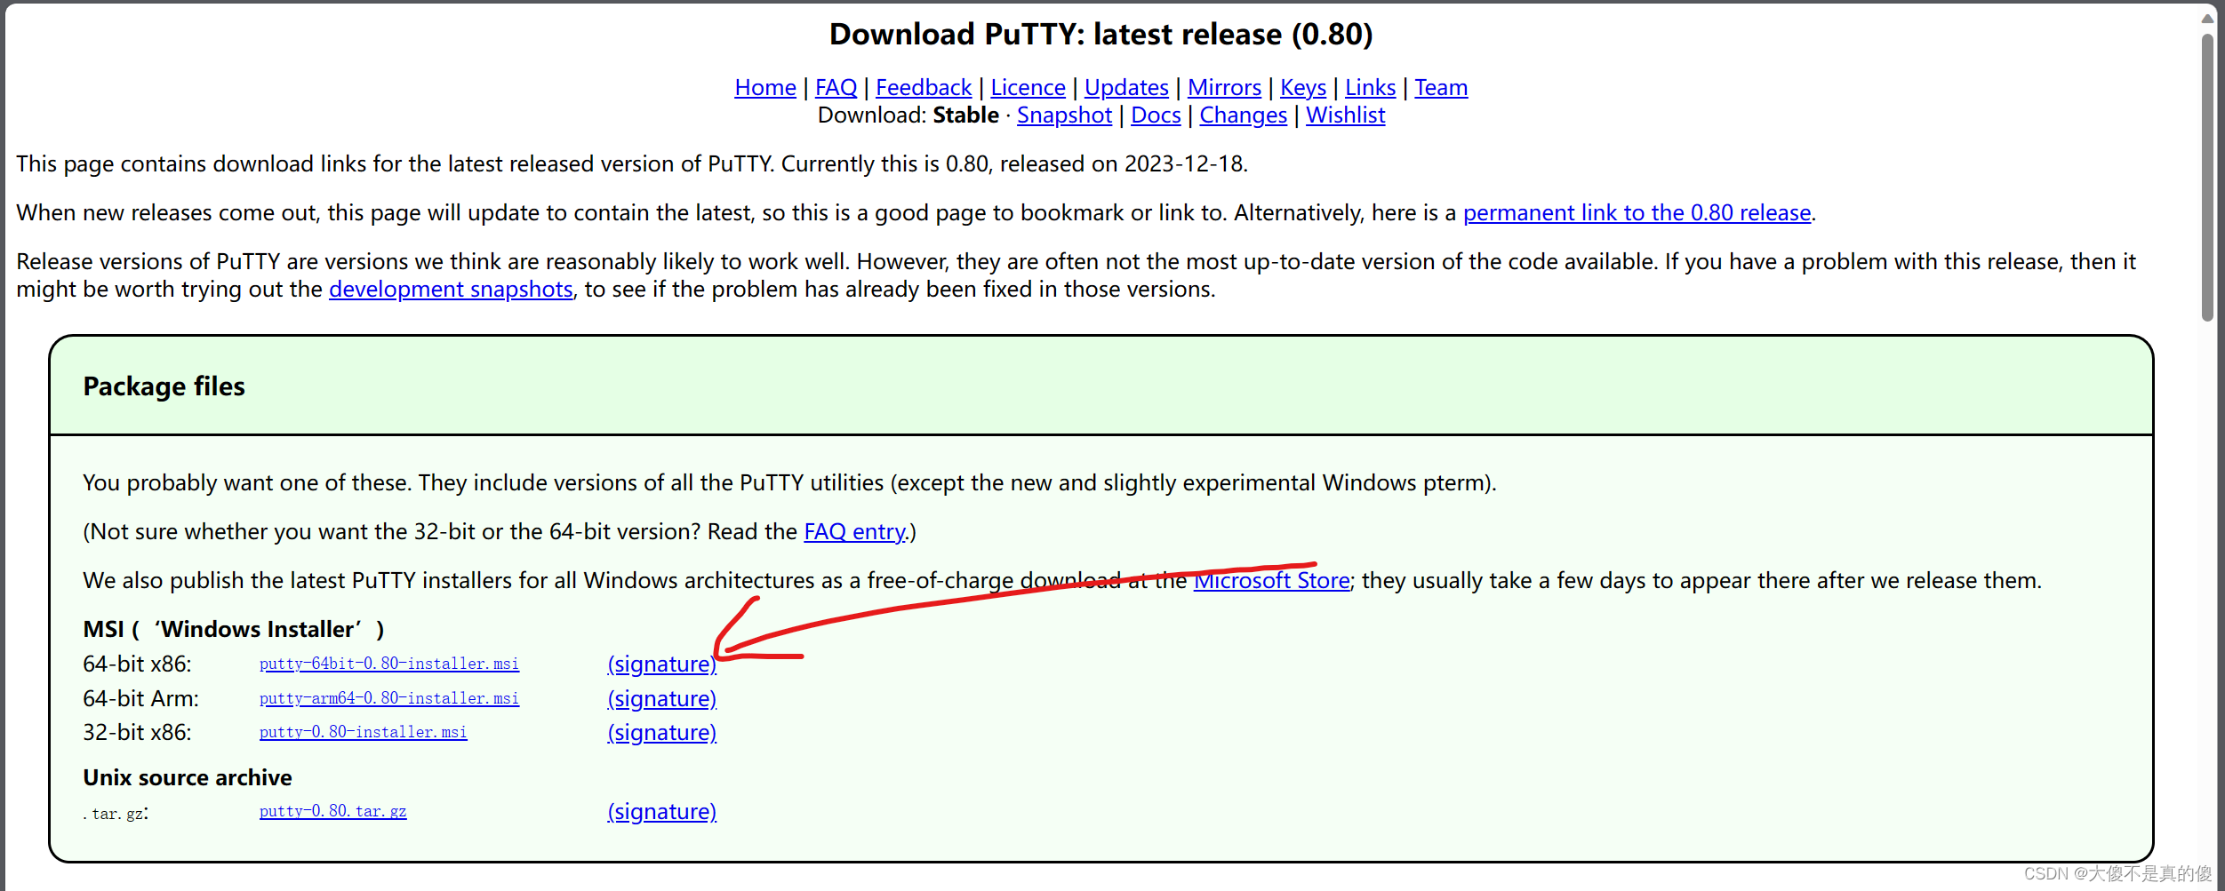Image resolution: width=2225 pixels, height=891 pixels.
Task: Visit the Mirrors page
Action: click(x=1224, y=88)
